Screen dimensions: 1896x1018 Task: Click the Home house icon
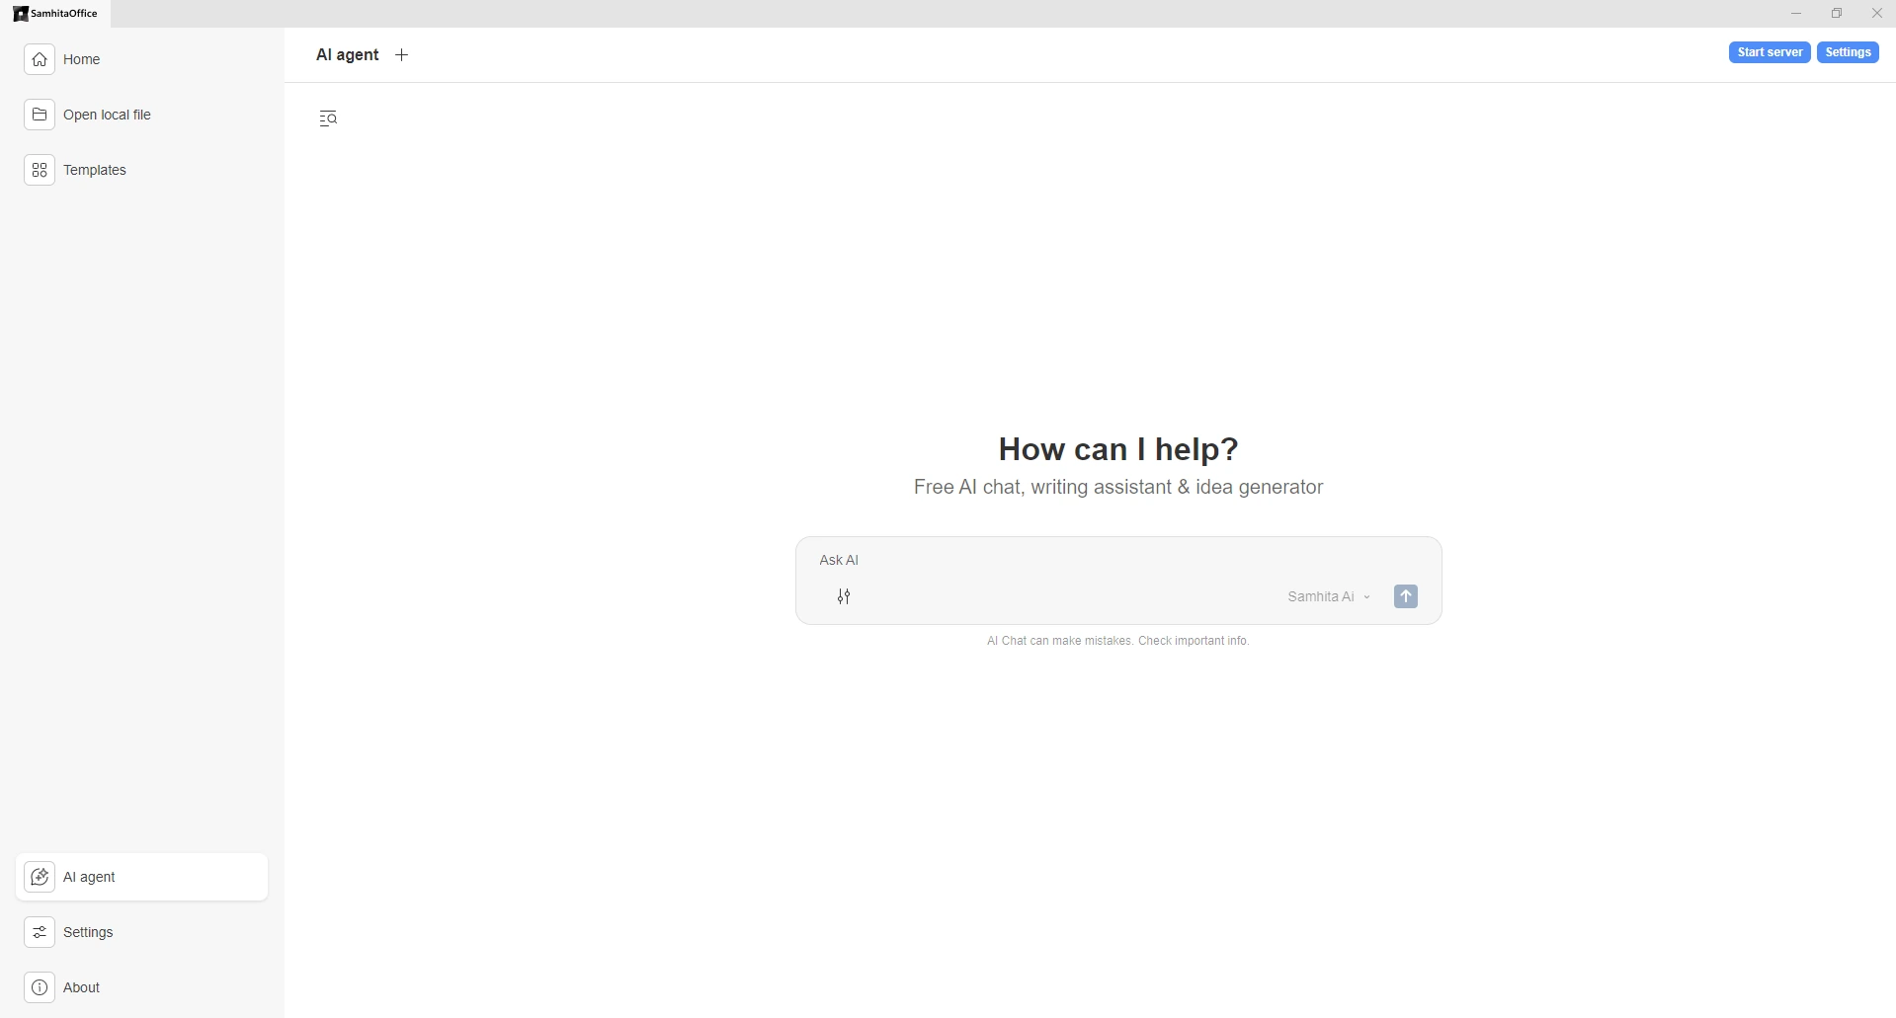[40, 59]
